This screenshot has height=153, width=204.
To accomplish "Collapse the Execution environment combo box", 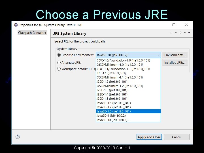I will (x=158, y=55).
